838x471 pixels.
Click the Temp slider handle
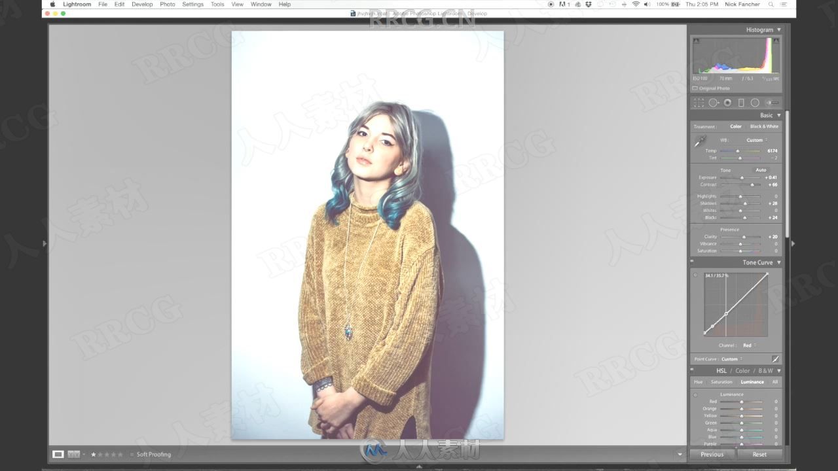(x=738, y=151)
